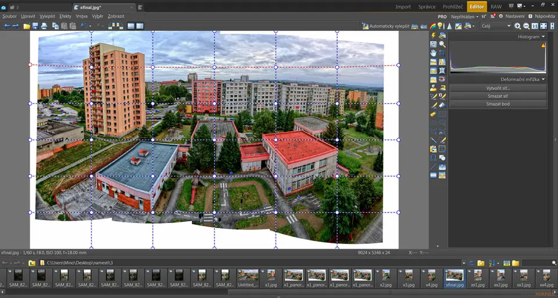Expand the Histogram panel arrow
Image resolution: width=558 pixels, height=298 pixels.
(543, 37)
